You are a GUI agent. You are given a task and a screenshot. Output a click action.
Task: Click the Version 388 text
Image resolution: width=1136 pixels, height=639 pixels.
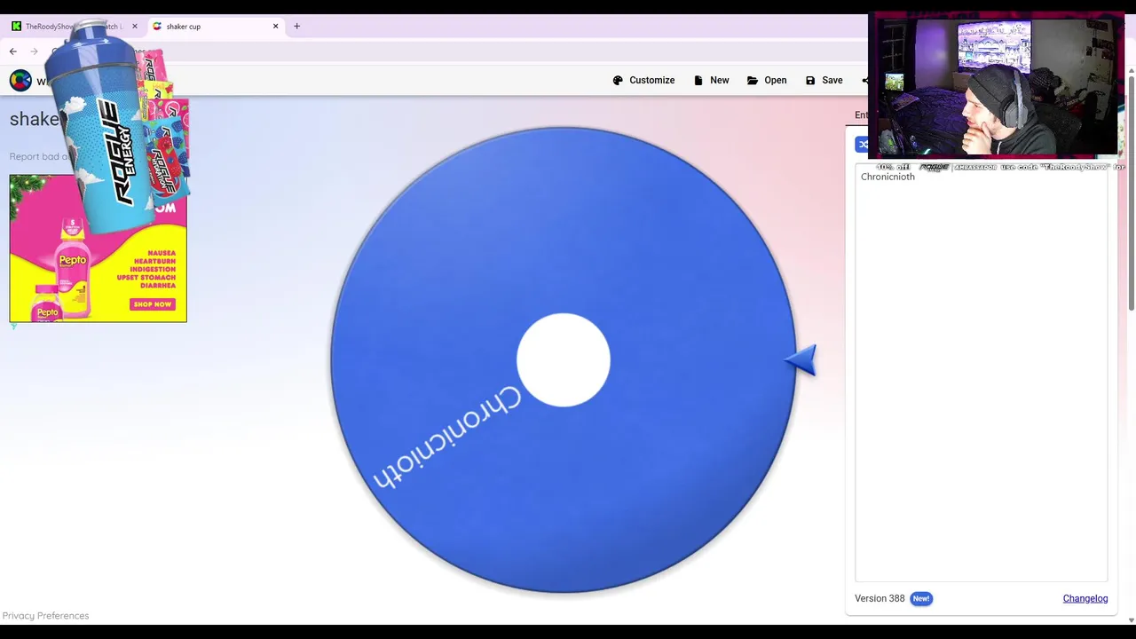pos(879,598)
